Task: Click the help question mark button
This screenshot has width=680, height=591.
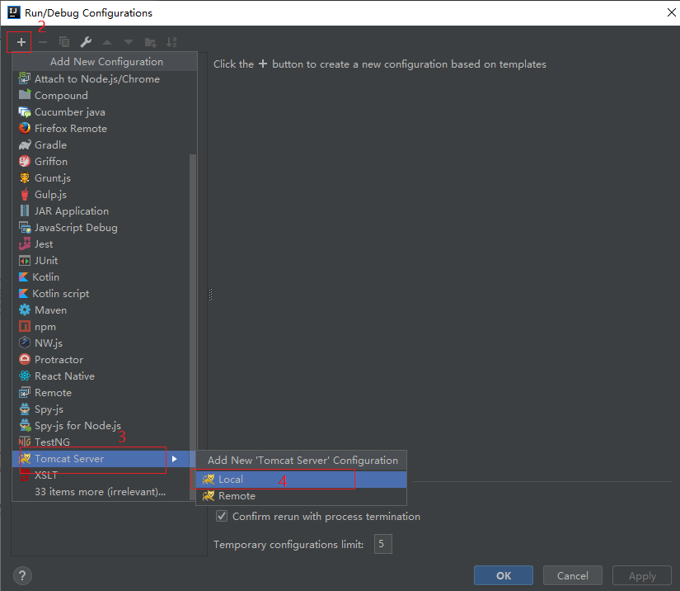Action: tap(23, 575)
